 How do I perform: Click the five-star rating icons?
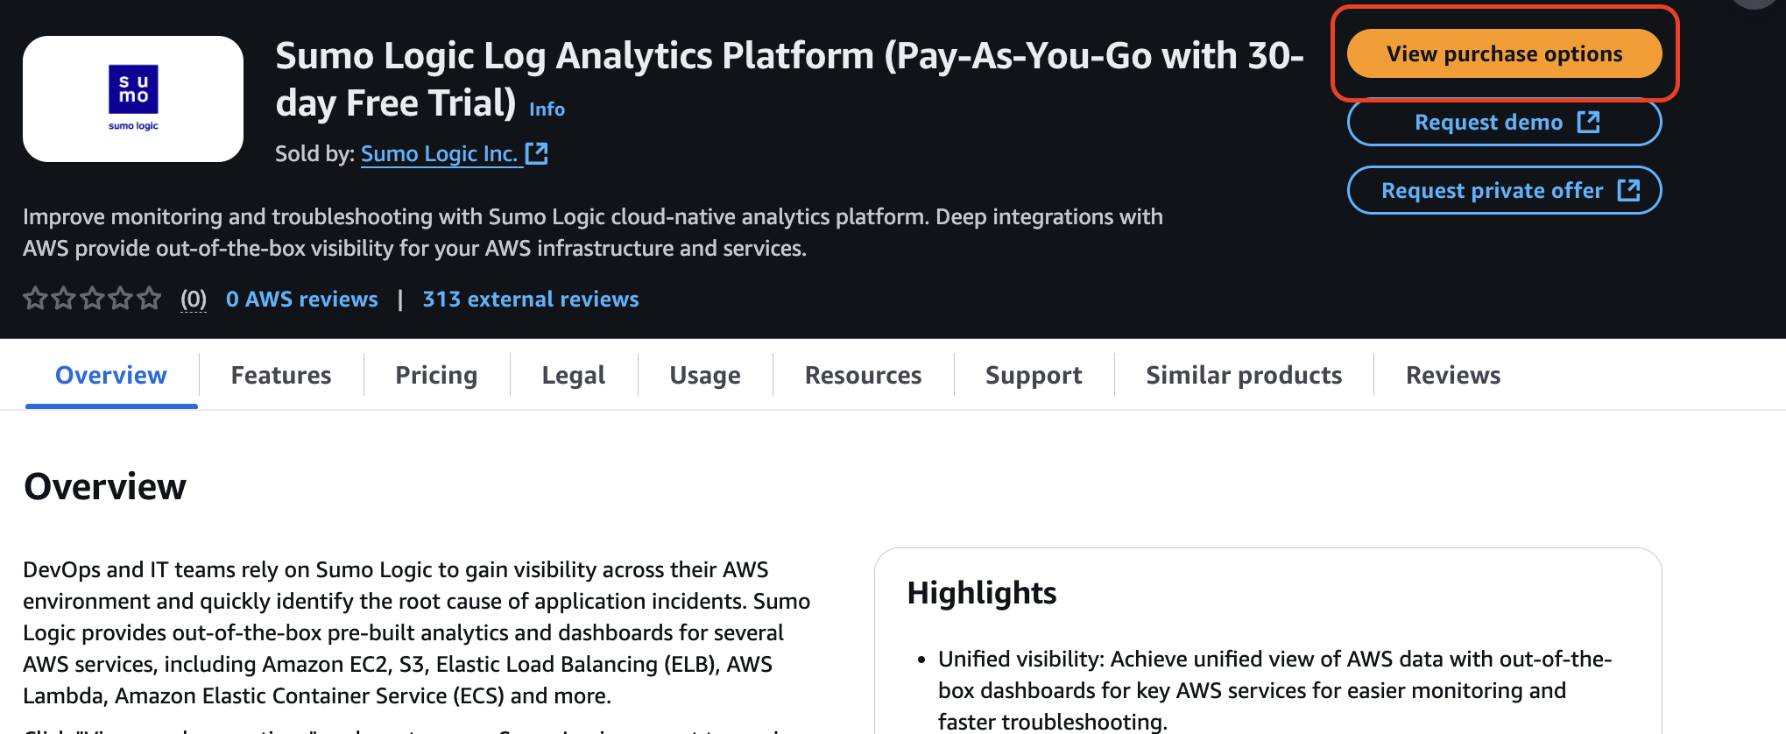(x=92, y=299)
